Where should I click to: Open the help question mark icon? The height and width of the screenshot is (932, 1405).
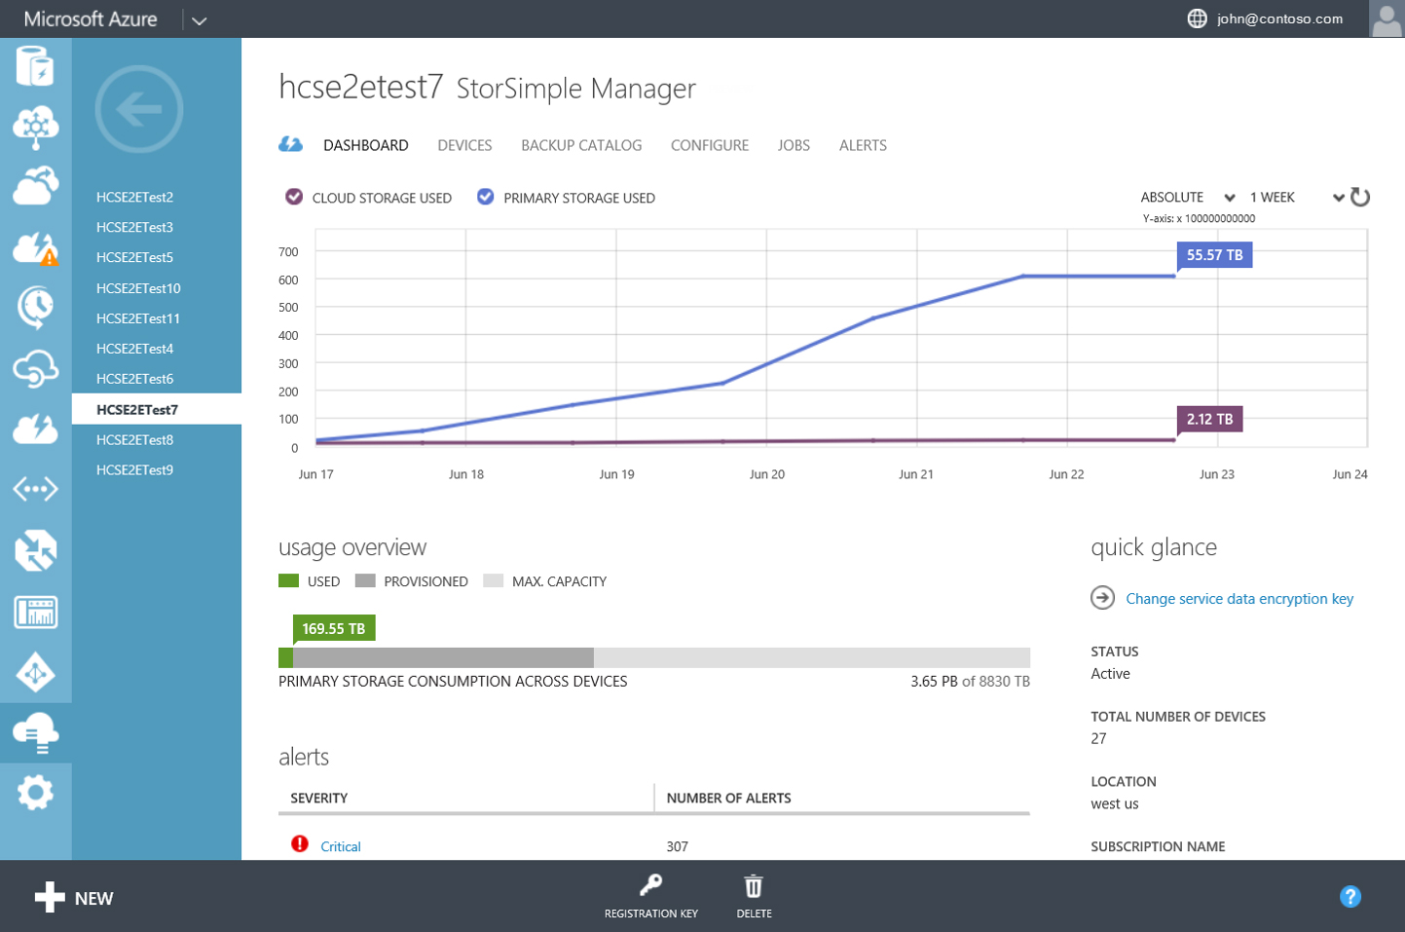click(x=1350, y=896)
